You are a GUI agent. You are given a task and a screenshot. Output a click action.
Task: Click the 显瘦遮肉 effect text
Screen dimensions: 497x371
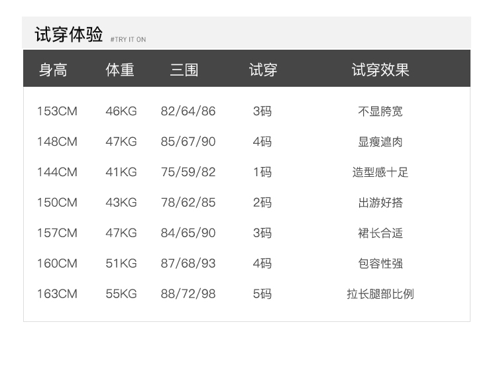[x=380, y=142]
